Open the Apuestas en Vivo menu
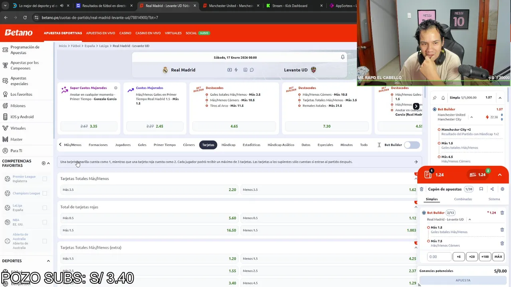The image size is (511, 287). coord(101,33)
